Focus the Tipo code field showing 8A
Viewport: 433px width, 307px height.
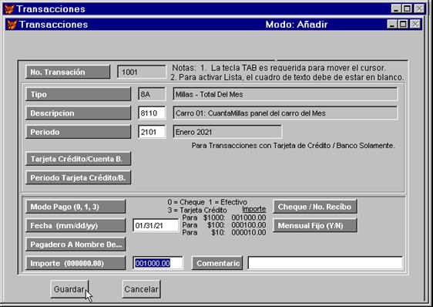click(x=152, y=94)
